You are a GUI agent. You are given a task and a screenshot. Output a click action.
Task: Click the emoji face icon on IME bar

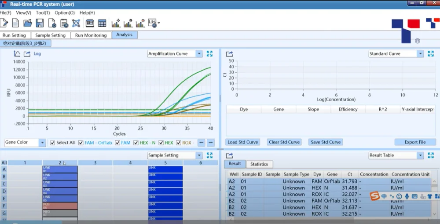coord(399,196)
